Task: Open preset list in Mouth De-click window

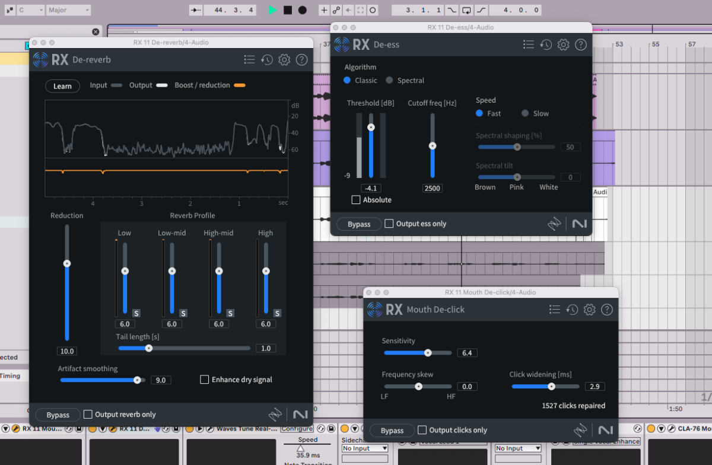Action: coord(555,309)
